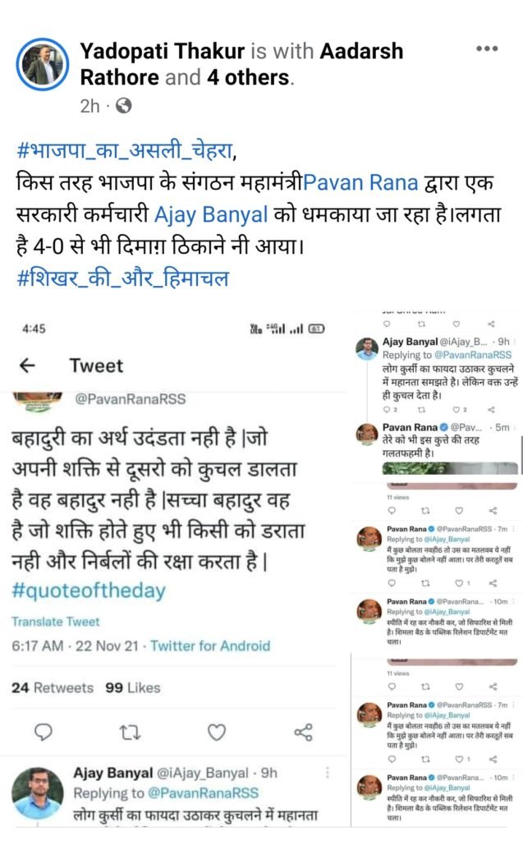Open more options on Ajay Banyal's reply
Viewport: 523px width, 841px height.
pyautogui.click(x=328, y=773)
